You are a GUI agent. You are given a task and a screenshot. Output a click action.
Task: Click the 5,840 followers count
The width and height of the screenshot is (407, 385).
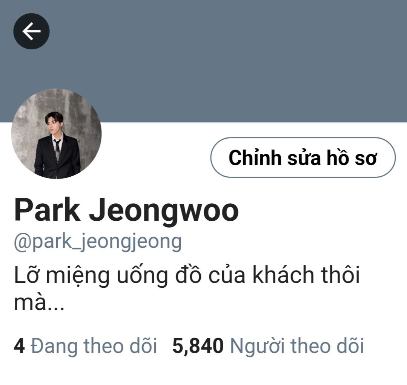click(198, 346)
